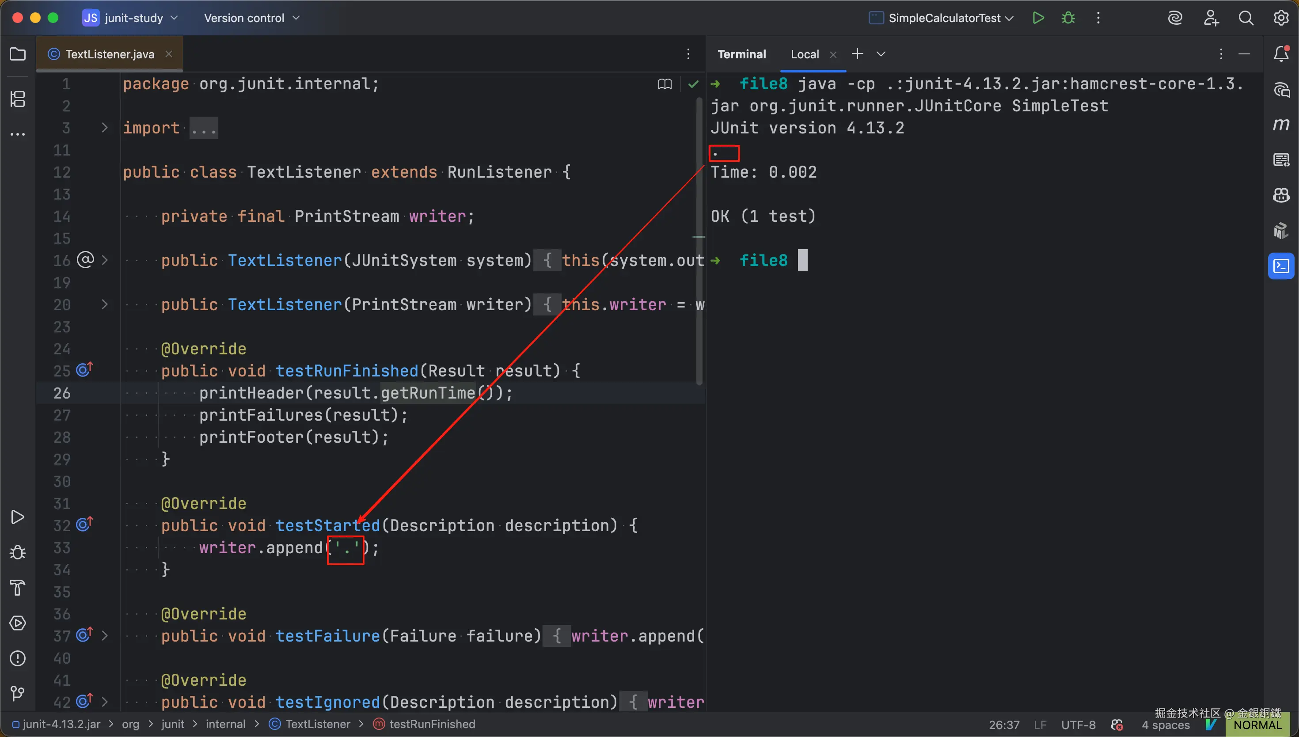Open the Problems tool window icon
This screenshot has width=1299, height=737.
(18, 658)
